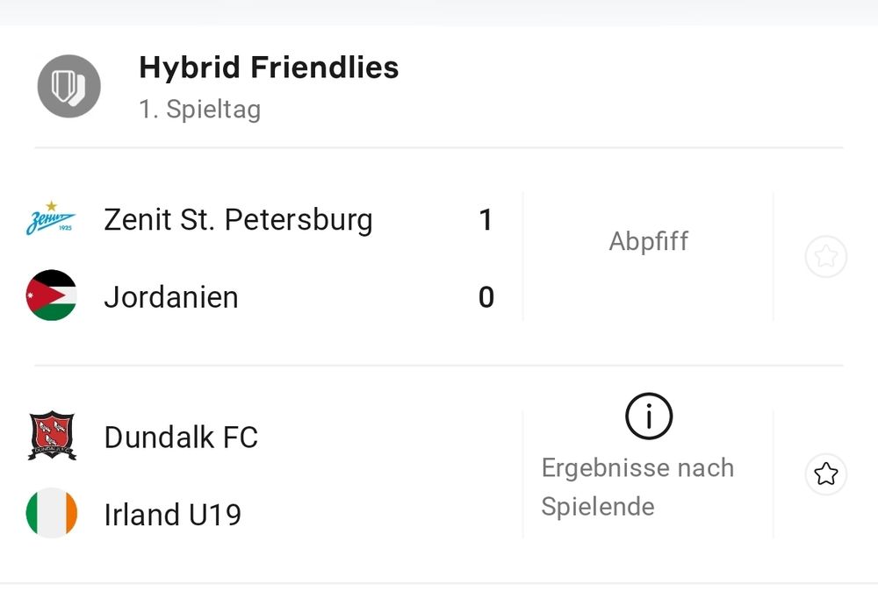
Task: Select the Irland U19 team name
Action: (173, 514)
